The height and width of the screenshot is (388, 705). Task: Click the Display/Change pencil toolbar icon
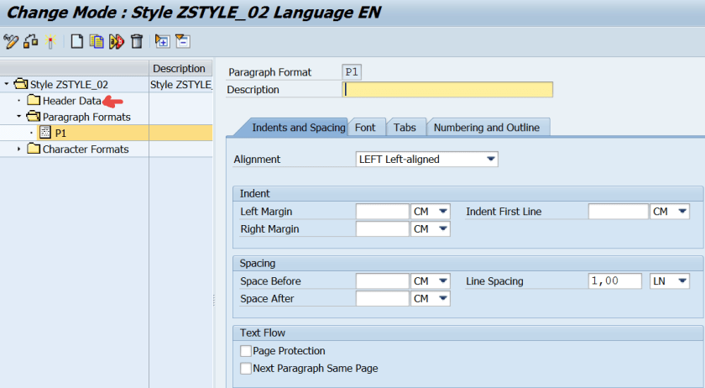(x=11, y=41)
